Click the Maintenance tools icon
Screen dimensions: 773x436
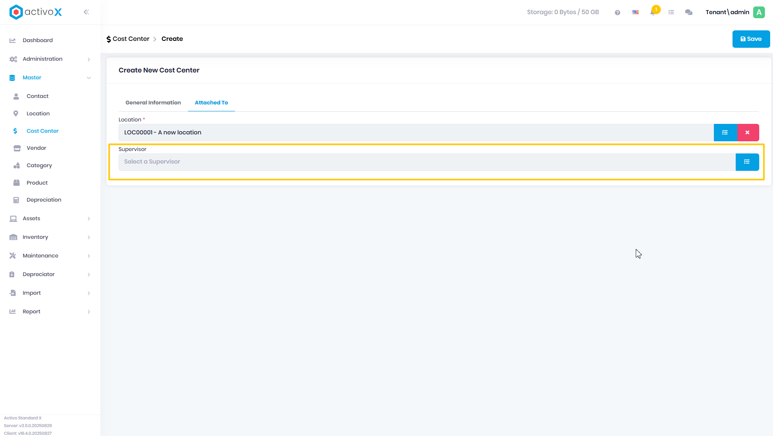click(x=13, y=256)
